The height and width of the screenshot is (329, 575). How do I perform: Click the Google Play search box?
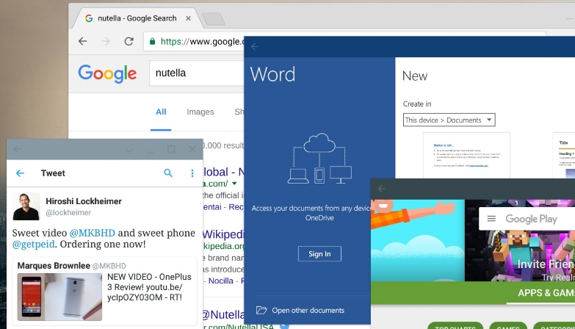point(527,219)
